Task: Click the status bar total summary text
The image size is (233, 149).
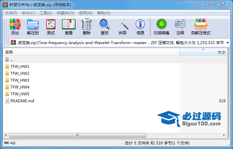Action: coord(157,143)
